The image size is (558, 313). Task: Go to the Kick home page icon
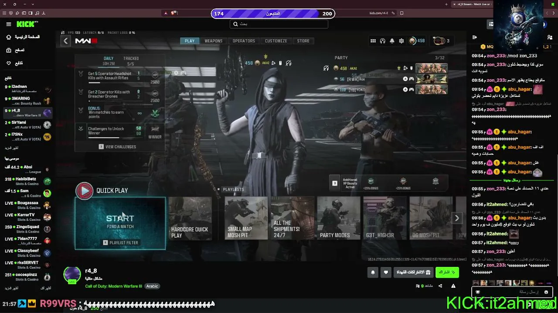point(9,37)
